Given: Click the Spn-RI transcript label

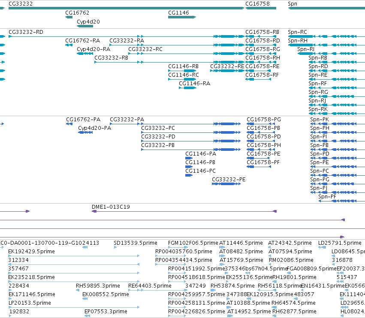Looking at the screenshot, I should tap(306, 49).
